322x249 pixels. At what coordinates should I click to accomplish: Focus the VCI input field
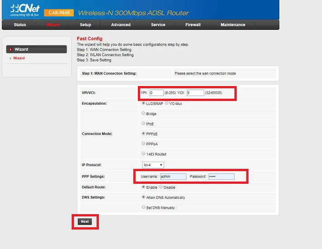click(195, 93)
